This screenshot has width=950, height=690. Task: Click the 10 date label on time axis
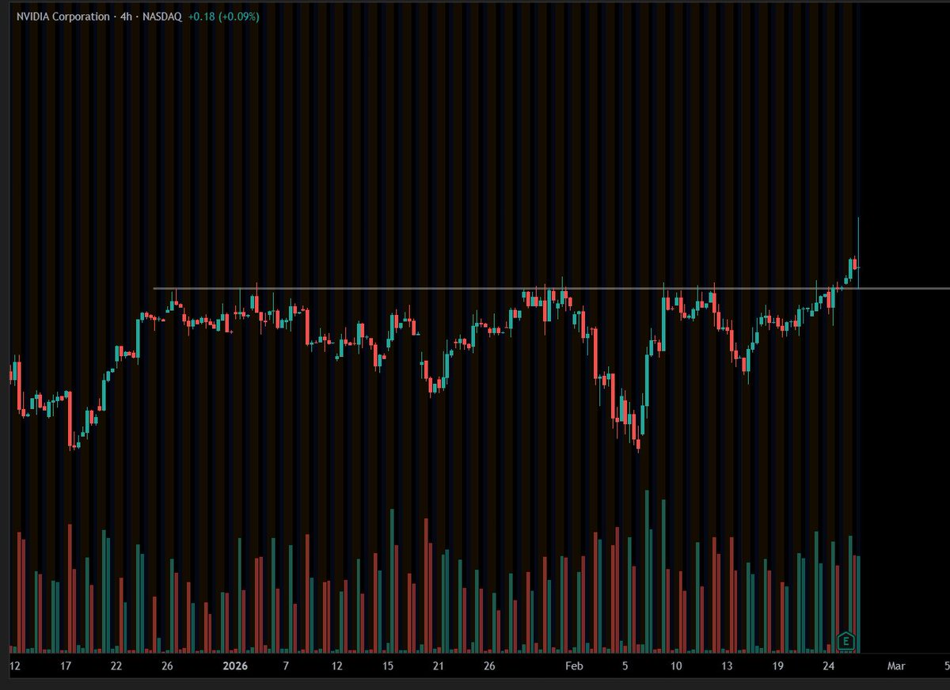[675, 666]
